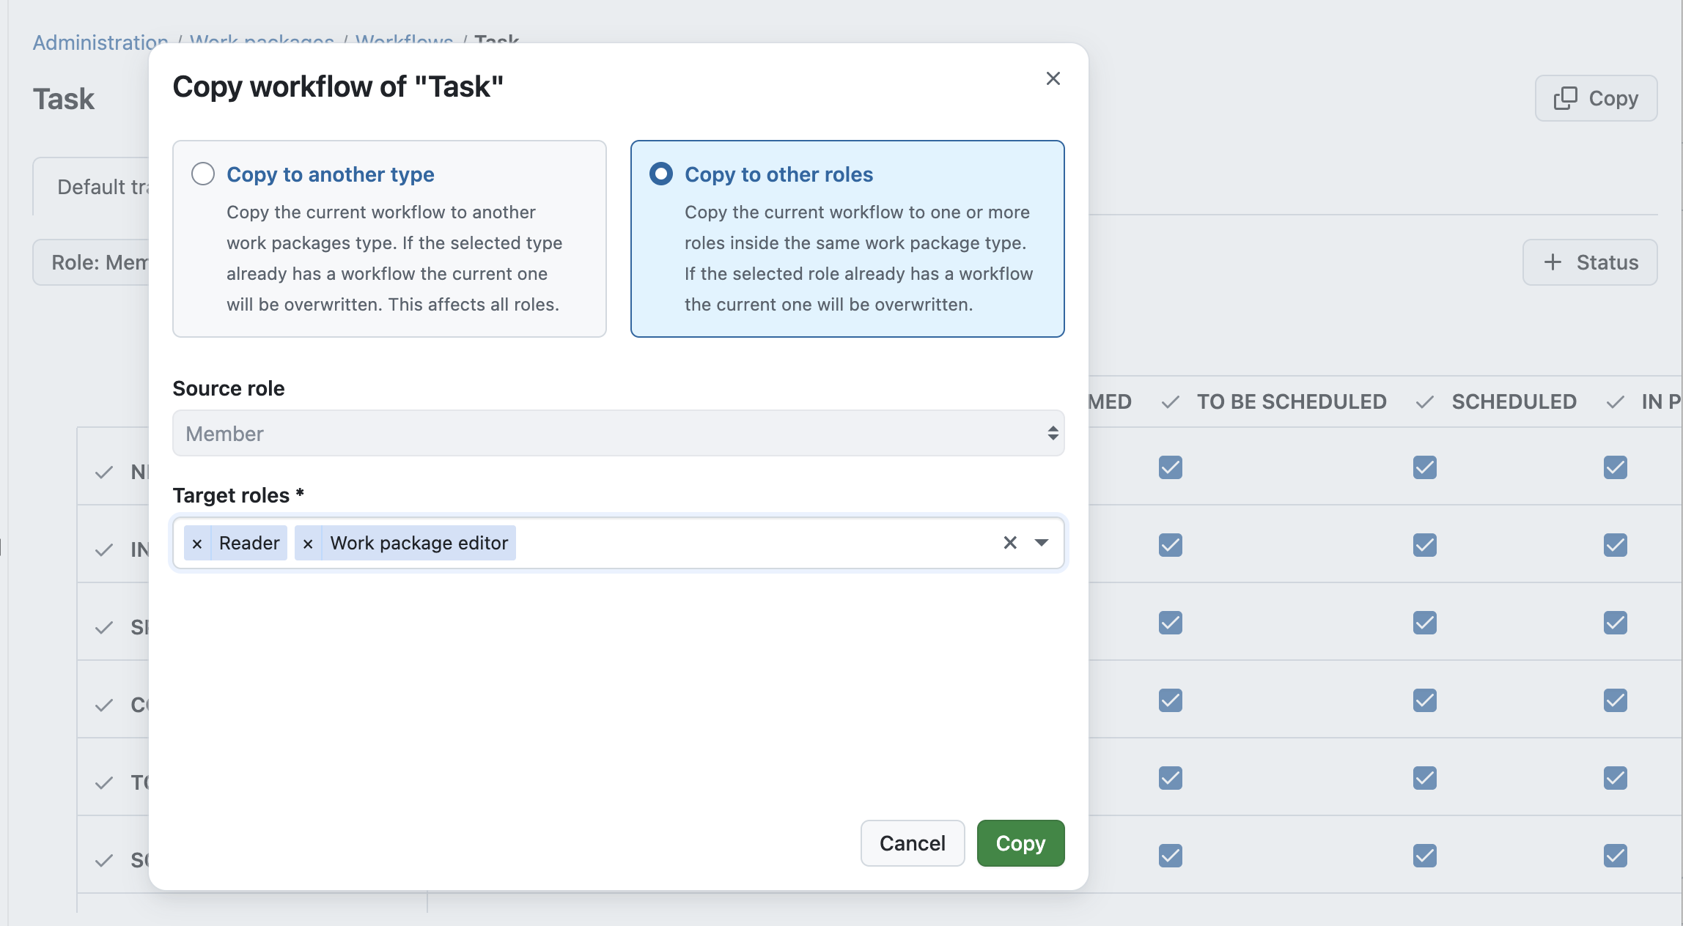Screen dimensions: 1683x926
Task: Uncheck sixth row TO BE SCHEDULED checkbox
Action: pyautogui.click(x=1171, y=856)
